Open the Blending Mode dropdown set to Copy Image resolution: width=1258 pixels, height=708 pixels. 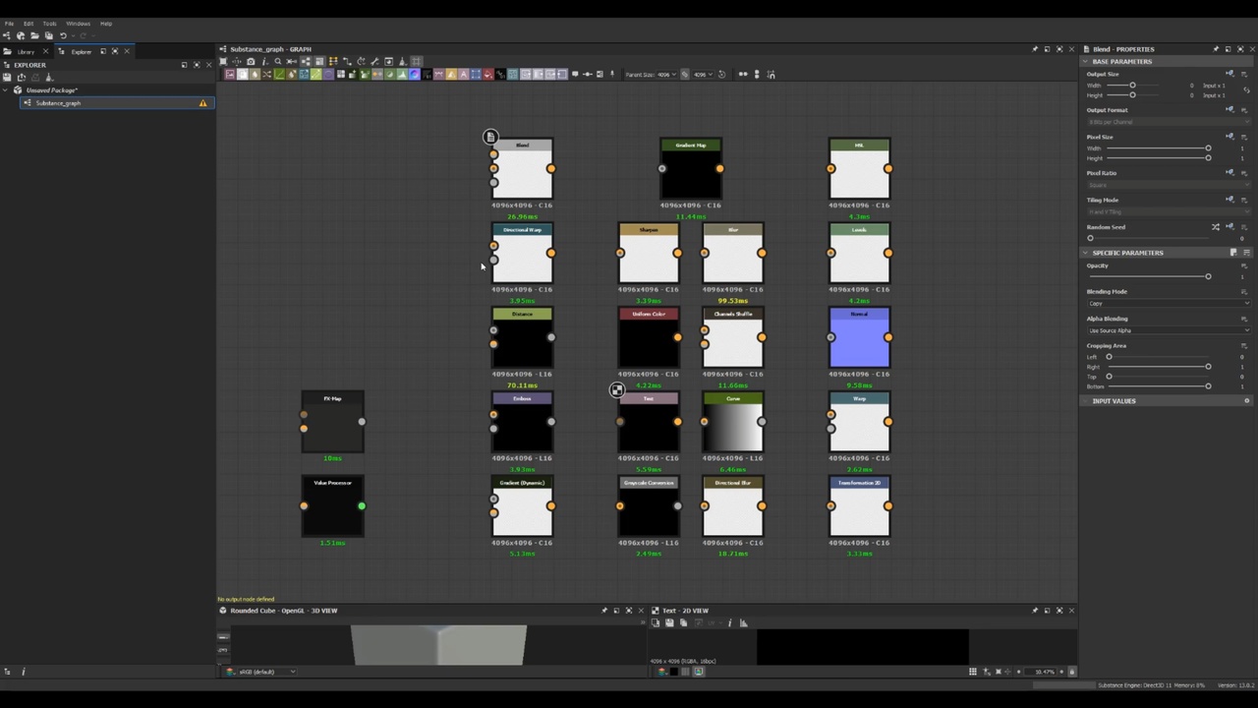pyautogui.click(x=1169, y=303)
